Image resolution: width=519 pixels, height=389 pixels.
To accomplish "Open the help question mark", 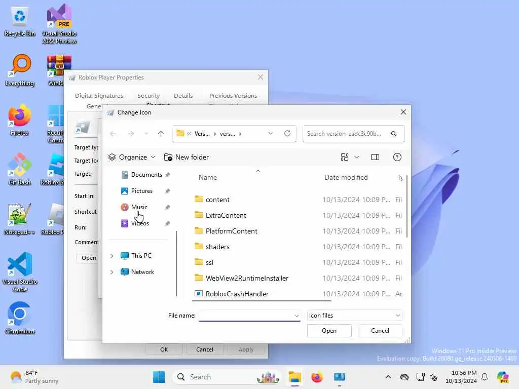I will (x=397, y=157).
